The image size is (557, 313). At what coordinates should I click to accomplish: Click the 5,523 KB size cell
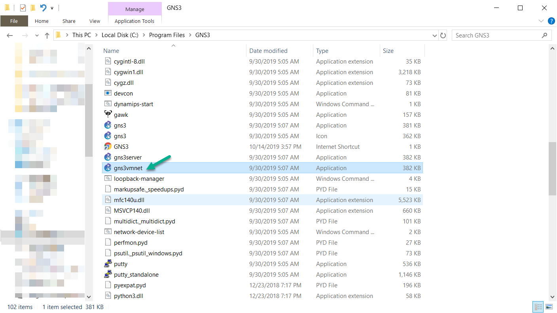(x=409, y=200)
